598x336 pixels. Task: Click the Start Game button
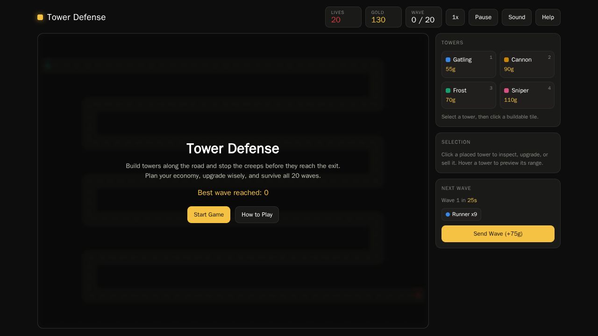(209, 215)
